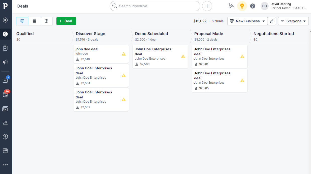Click the green add Deal button

click(66, 21)
